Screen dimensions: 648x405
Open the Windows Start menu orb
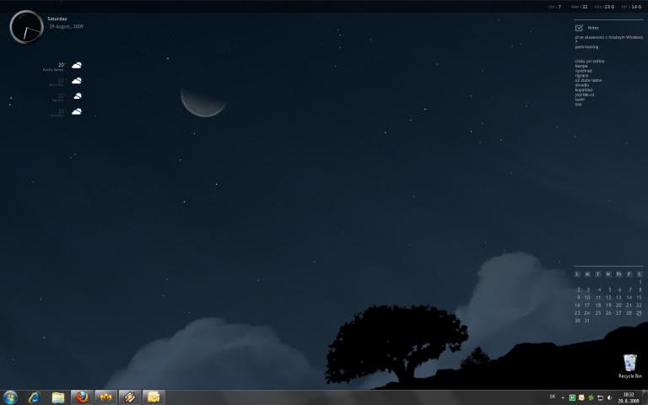pyautogui.click(x=10, y=397)
